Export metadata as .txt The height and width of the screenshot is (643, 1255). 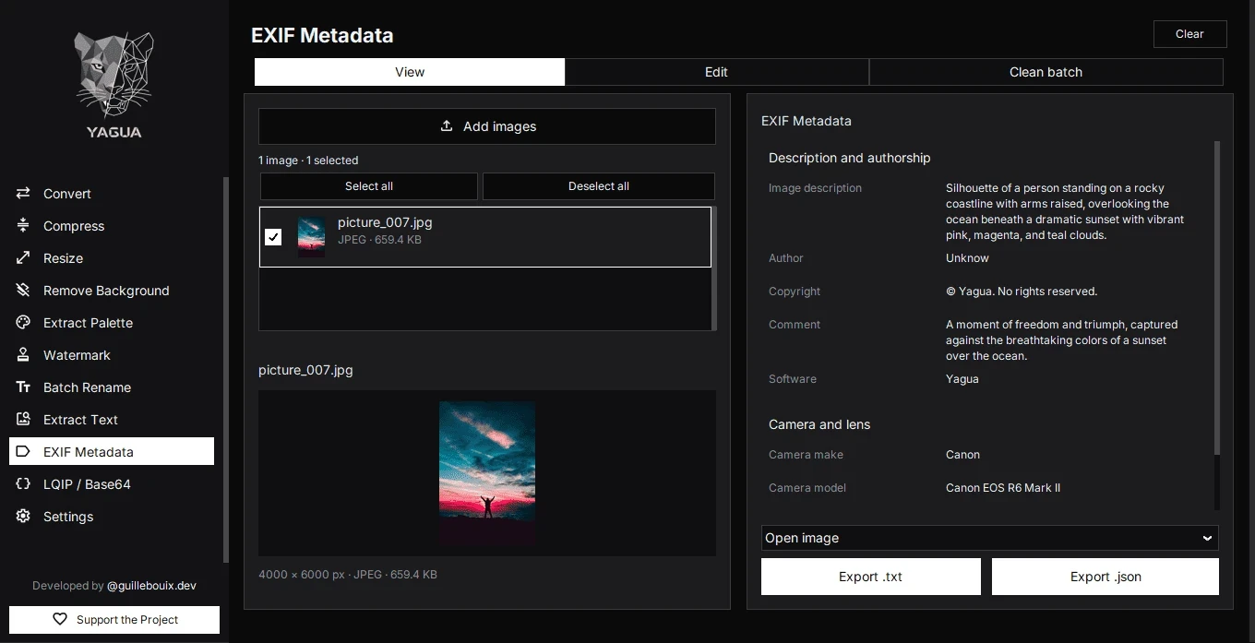[x=871, y=577]
